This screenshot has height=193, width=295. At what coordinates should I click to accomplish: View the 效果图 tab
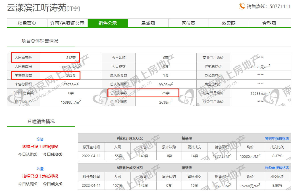click(x=229, y=23)
